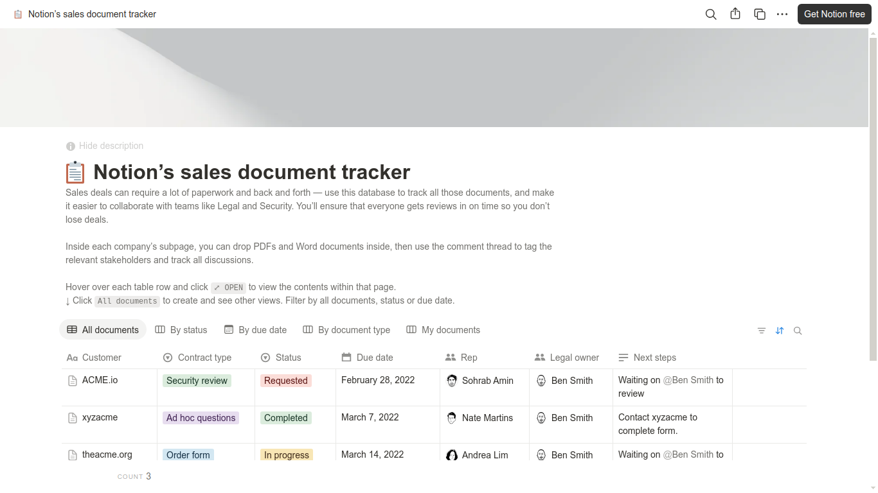
Task: Click the 'Contact xyzacme to complete form.' cell
Action: [x=672, y=424]
